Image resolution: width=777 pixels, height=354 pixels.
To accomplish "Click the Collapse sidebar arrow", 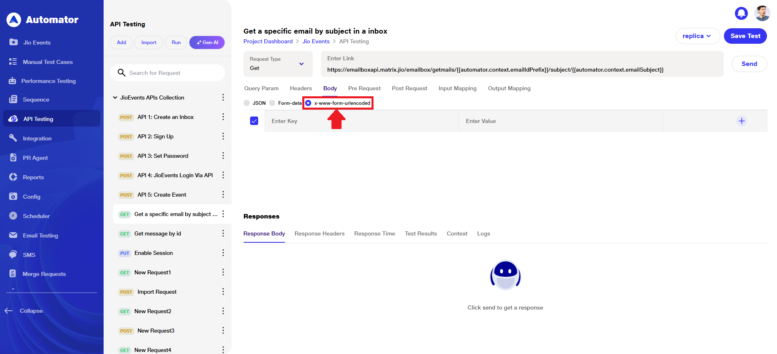I will click(9, 311).
